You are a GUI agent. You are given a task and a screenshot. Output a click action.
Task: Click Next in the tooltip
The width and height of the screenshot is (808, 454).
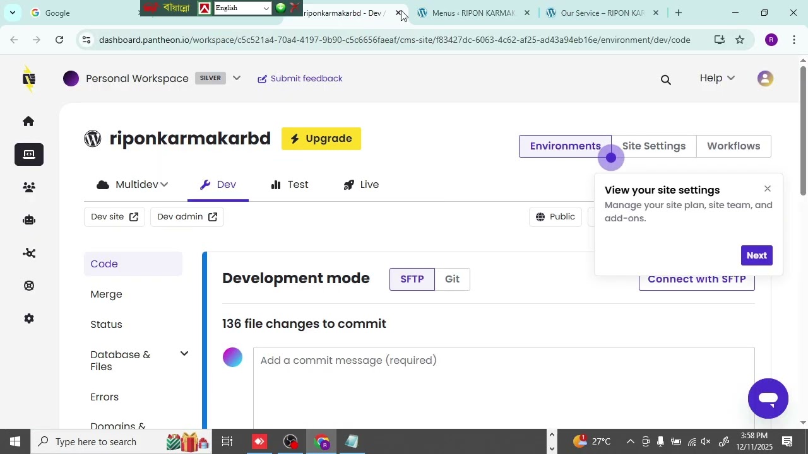[756, 255]
